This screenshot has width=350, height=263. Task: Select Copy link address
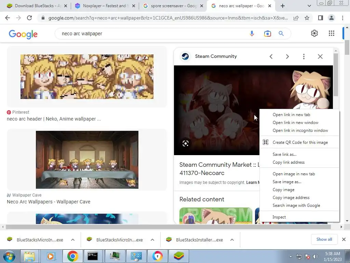[x=299, y=162]
